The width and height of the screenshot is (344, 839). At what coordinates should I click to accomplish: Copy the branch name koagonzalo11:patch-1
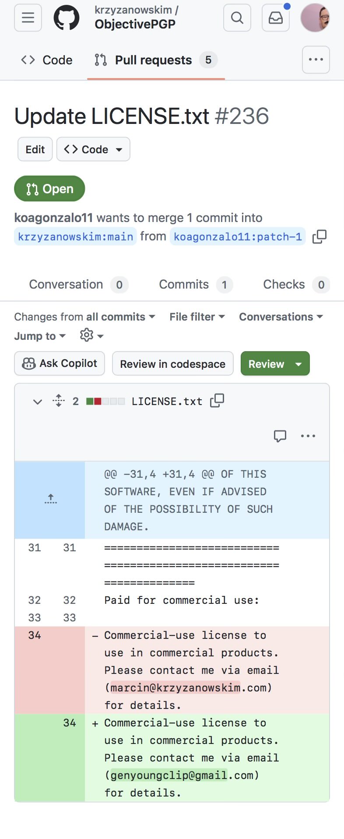[x=319, y=236]
